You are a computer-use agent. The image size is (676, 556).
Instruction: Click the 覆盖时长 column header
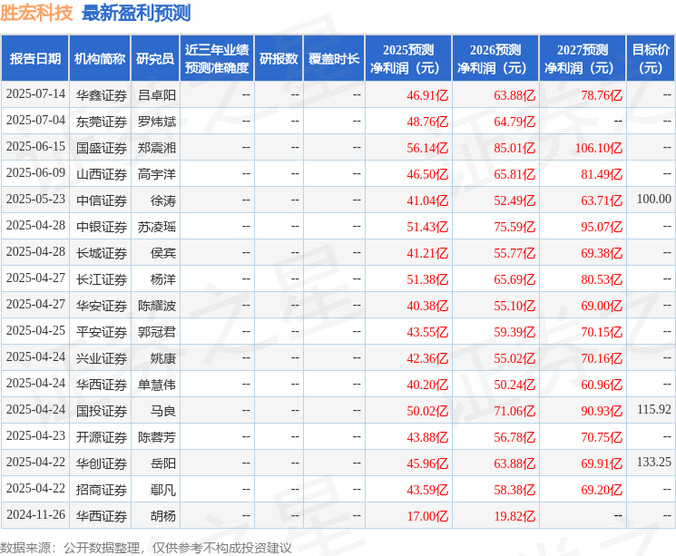(x=334, y=59)
